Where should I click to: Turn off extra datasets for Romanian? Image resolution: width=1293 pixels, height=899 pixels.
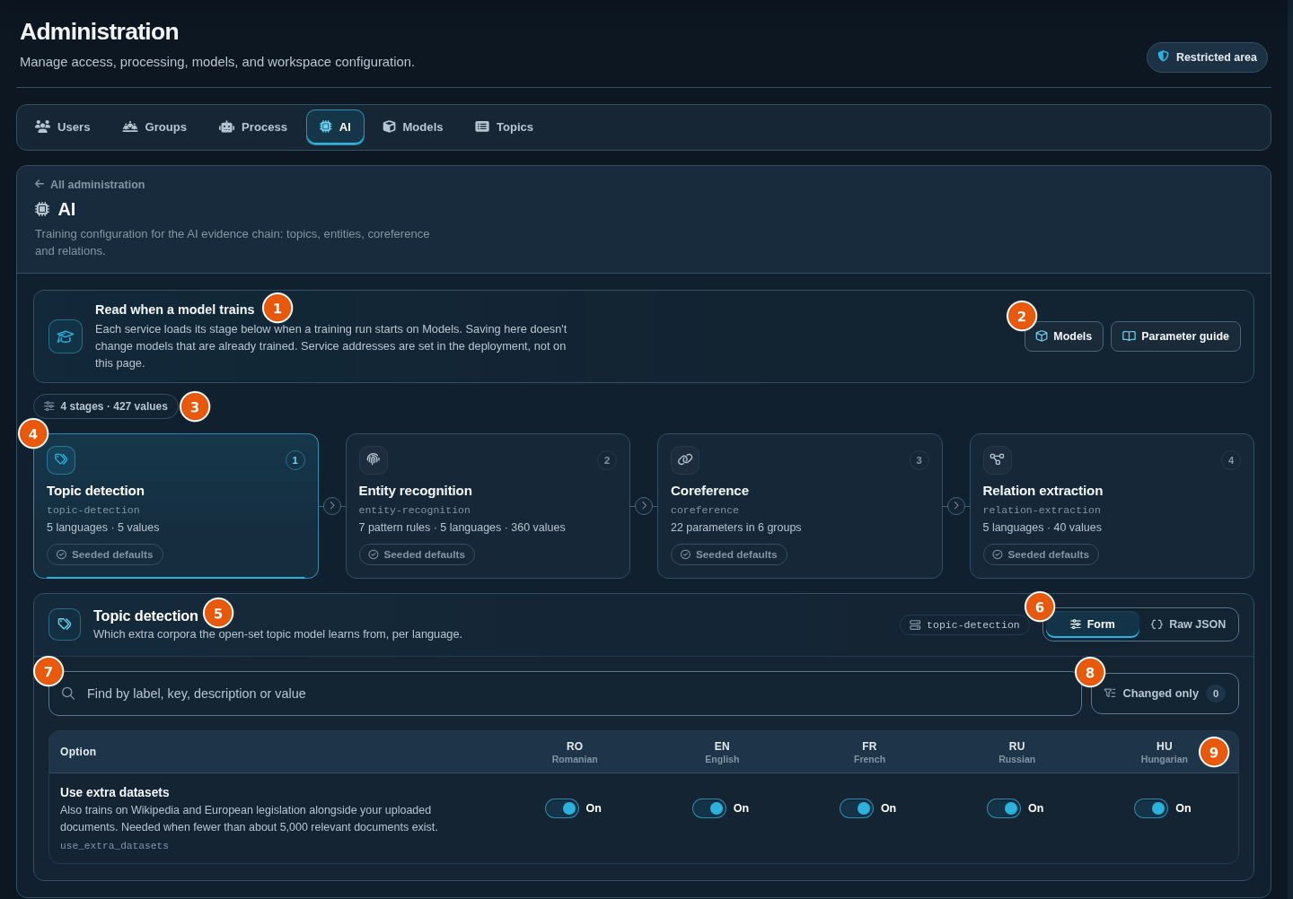click(562, 808)
